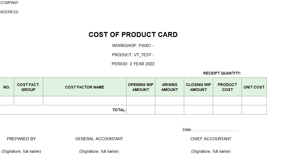The image size is (281, 157).
Task: Click the TOTAL: row label
Action: tap(119, 110)
